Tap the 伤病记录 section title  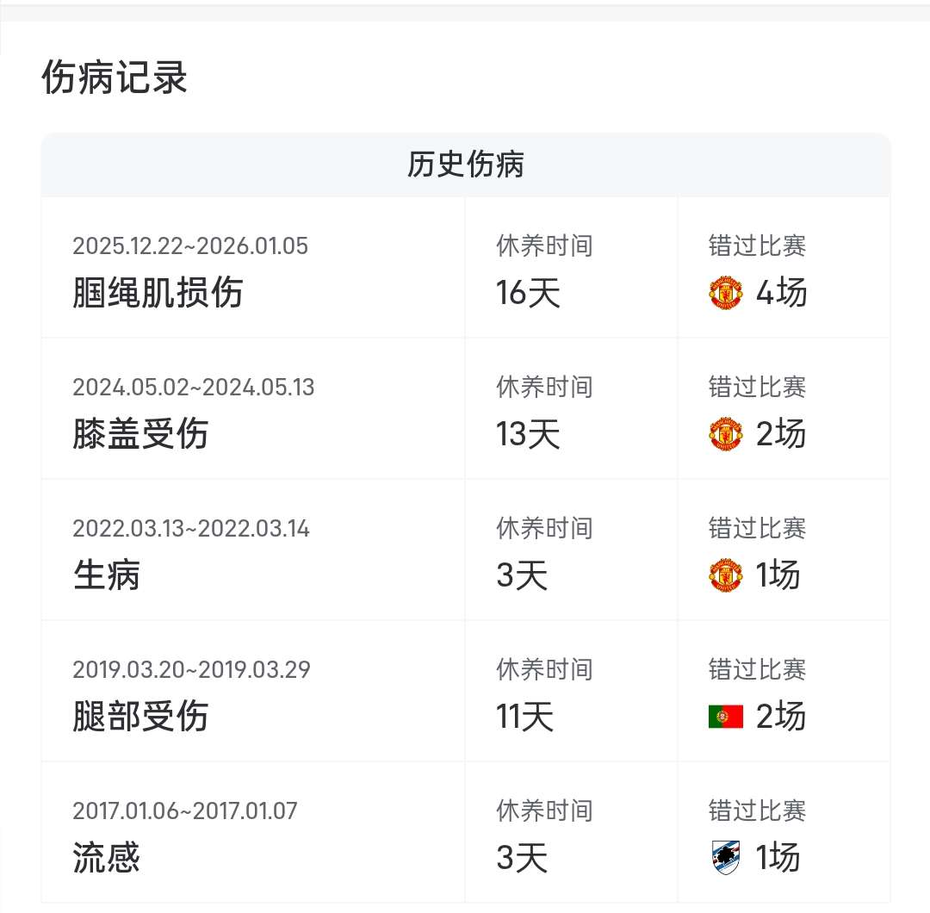point(115,78)
